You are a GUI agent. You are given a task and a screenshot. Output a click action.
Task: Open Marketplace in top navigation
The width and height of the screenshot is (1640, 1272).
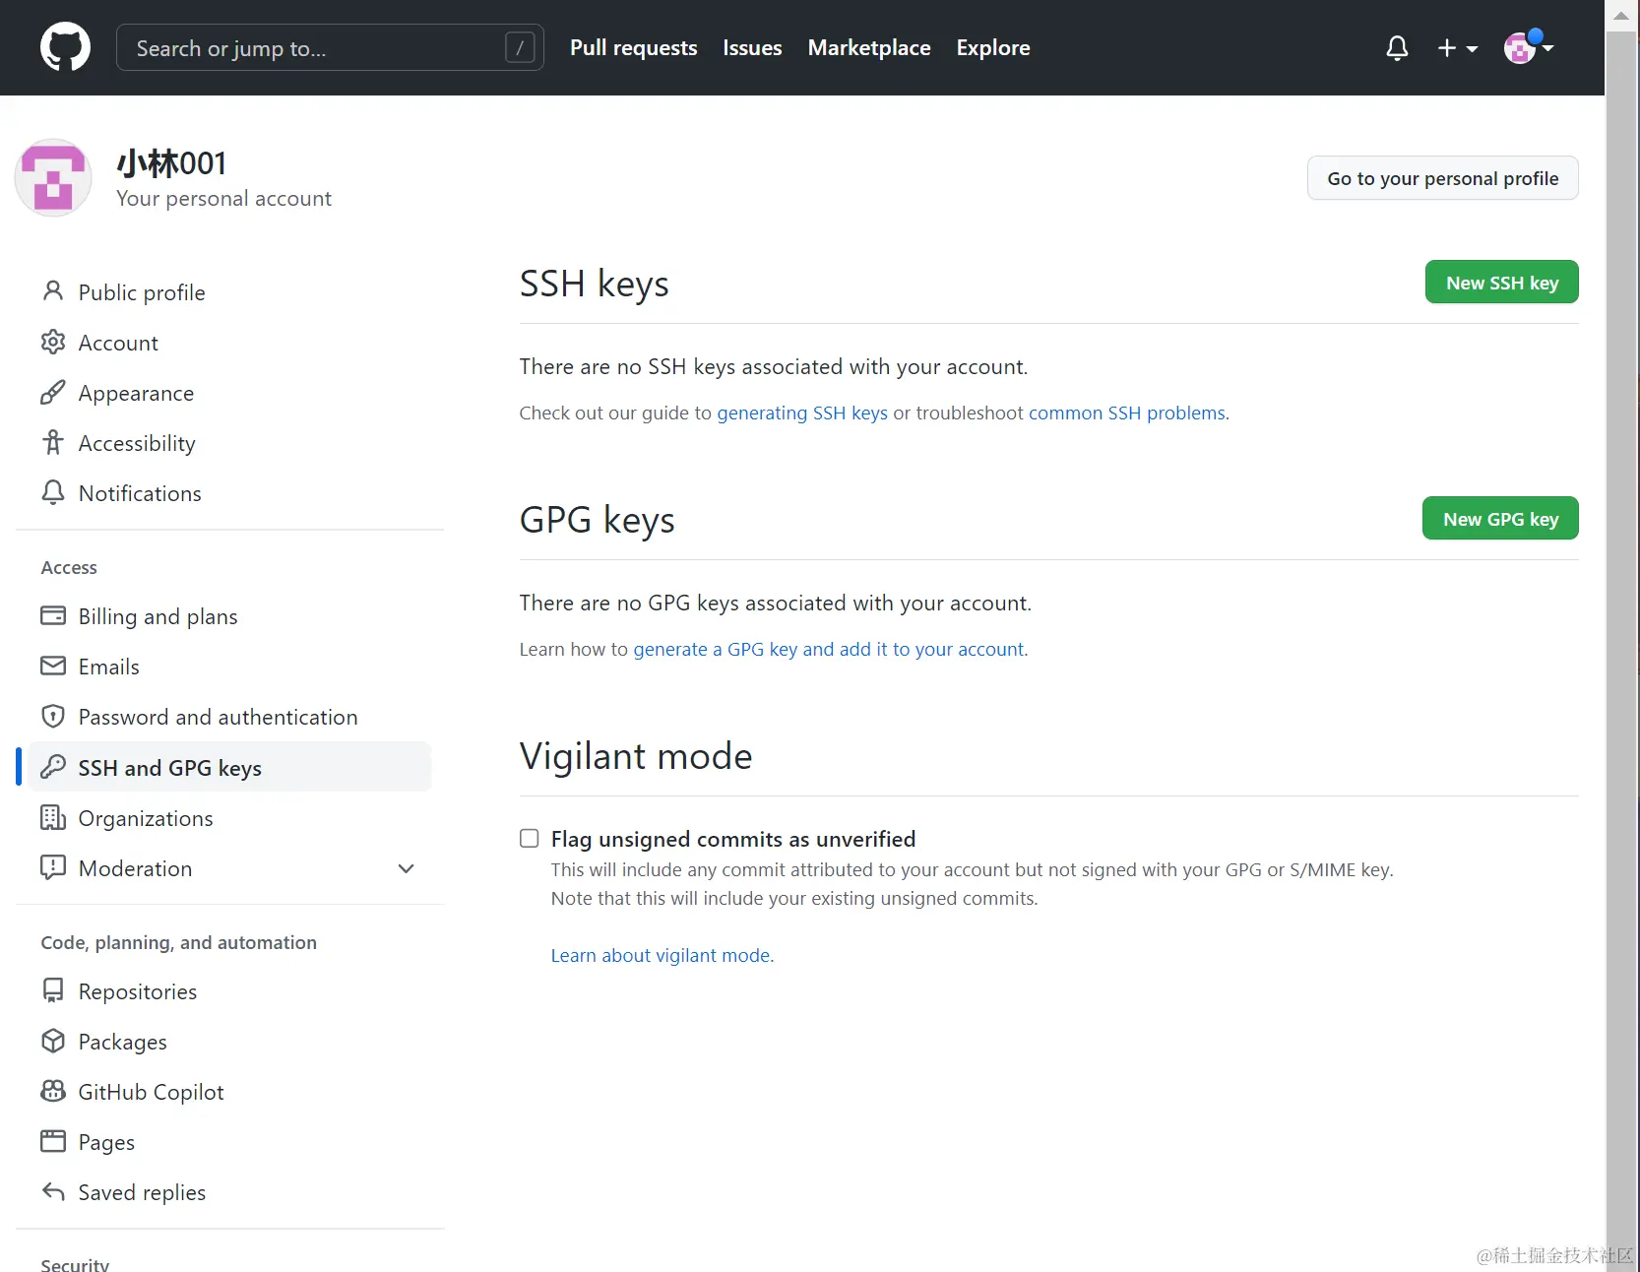(869, 47)
